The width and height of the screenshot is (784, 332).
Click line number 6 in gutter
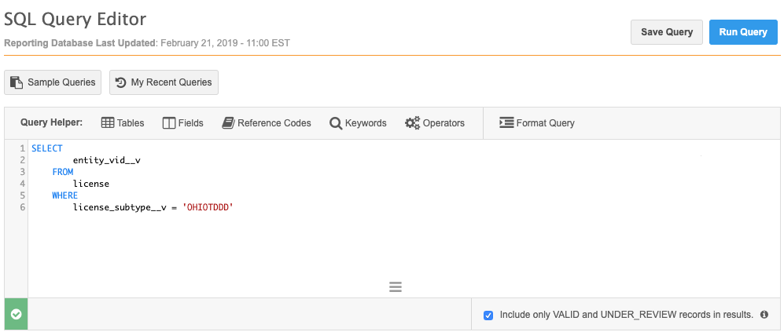(23, 207)
